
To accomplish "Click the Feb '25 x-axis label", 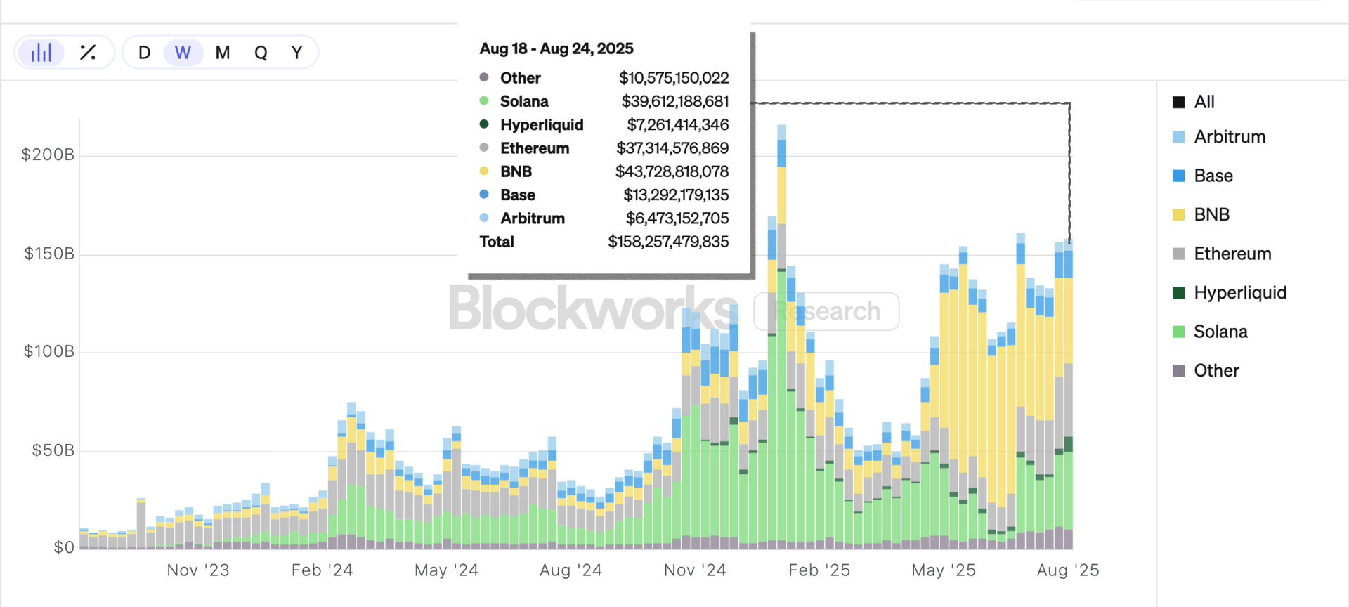I will click(x=819, y=570).
